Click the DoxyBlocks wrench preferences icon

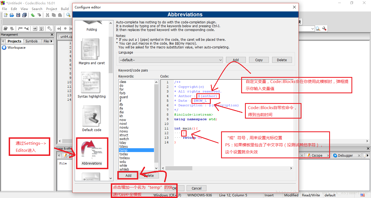point(49,29)
